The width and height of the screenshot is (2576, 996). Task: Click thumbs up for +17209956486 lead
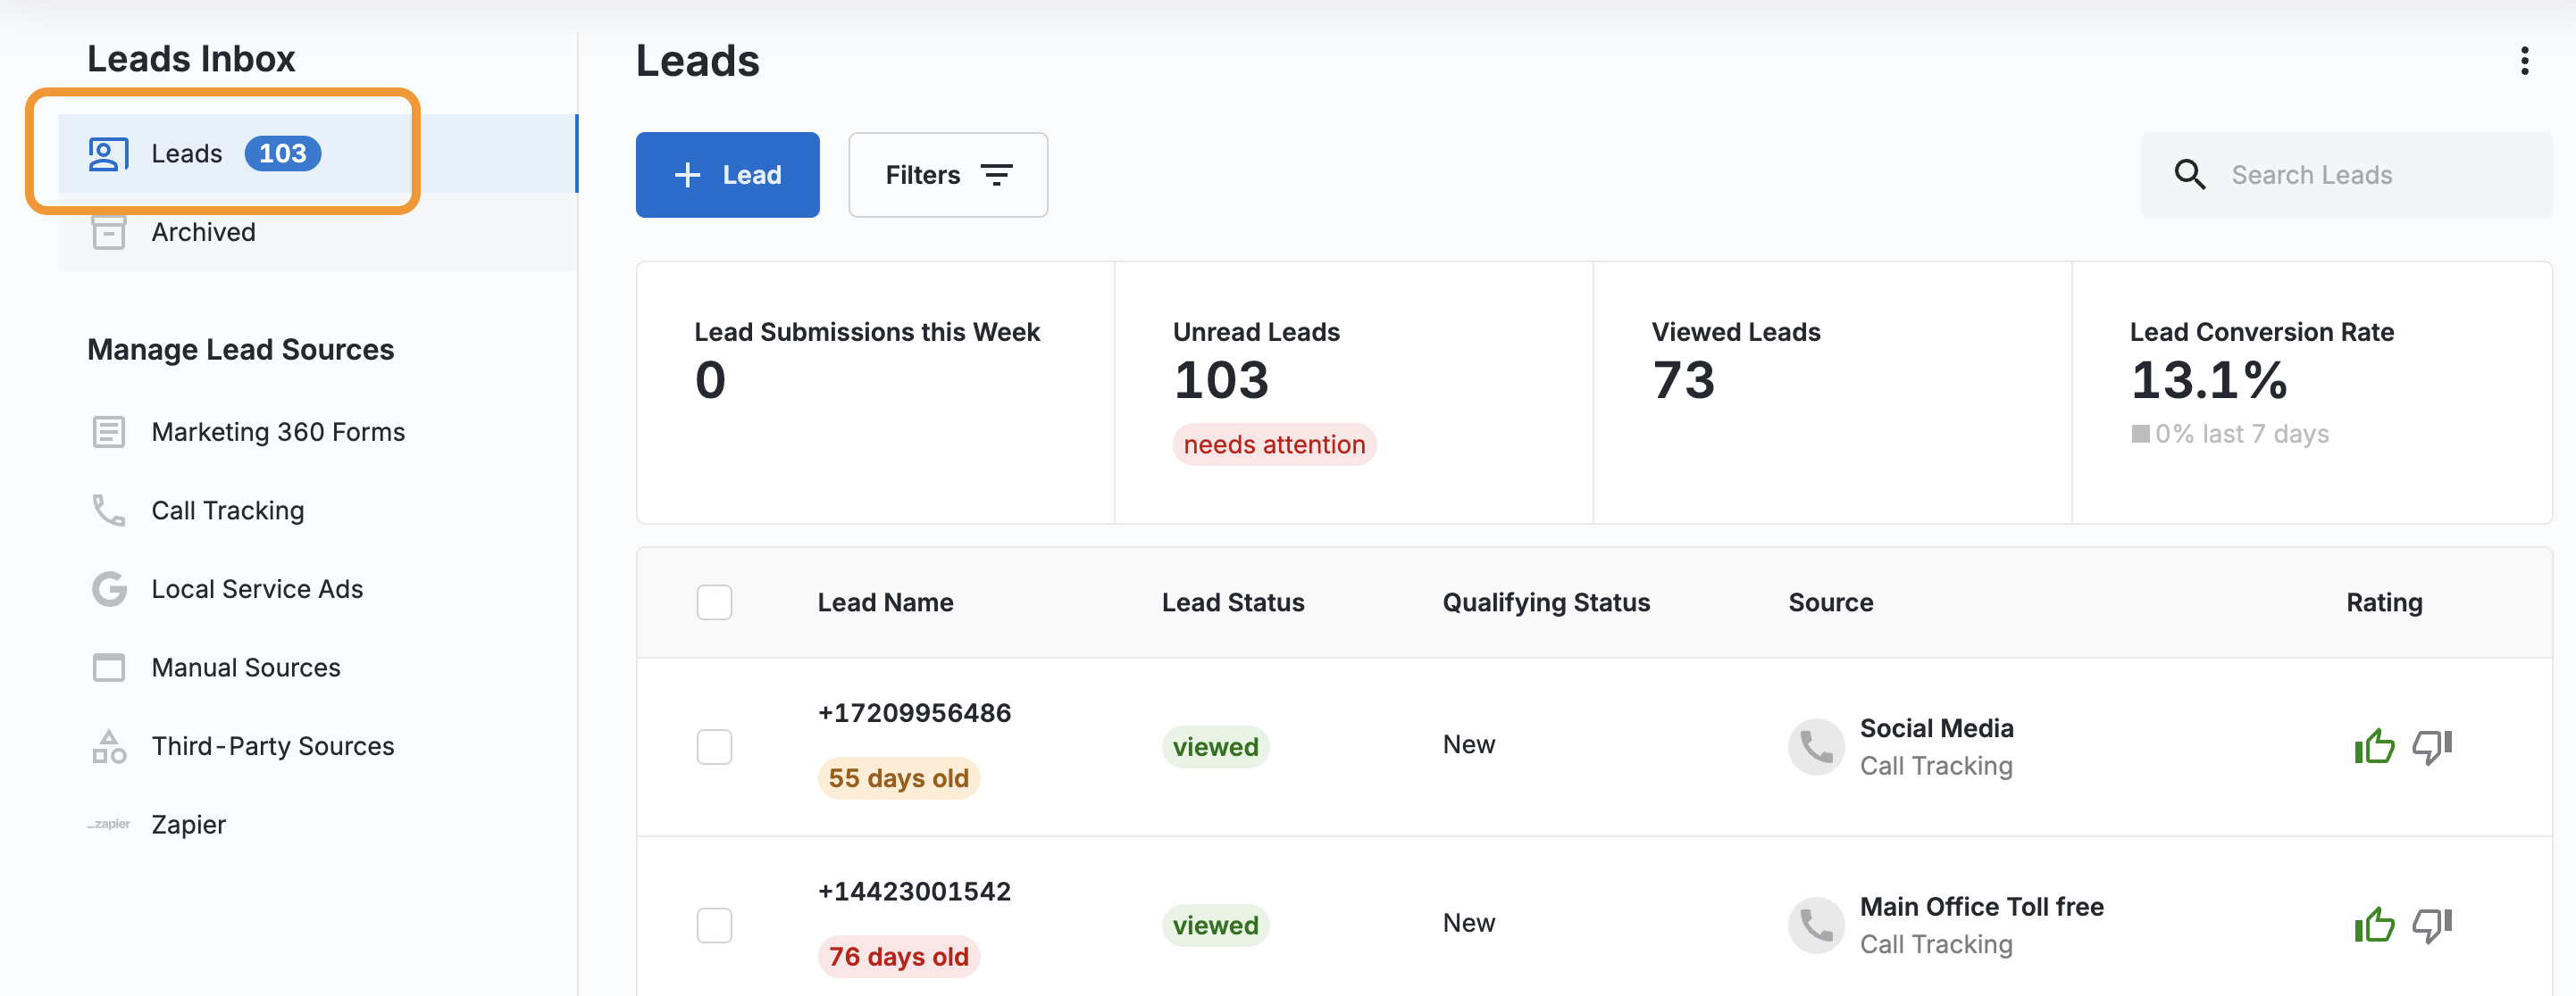click(2374, 746)
